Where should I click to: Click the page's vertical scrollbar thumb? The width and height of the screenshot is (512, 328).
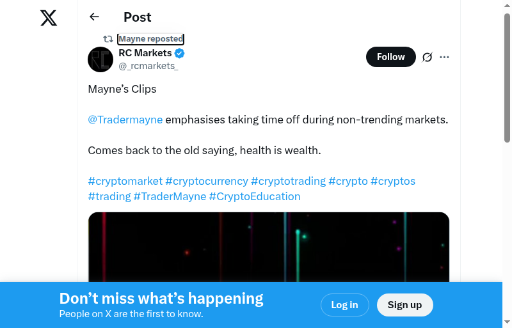click(x=507, y=77)
